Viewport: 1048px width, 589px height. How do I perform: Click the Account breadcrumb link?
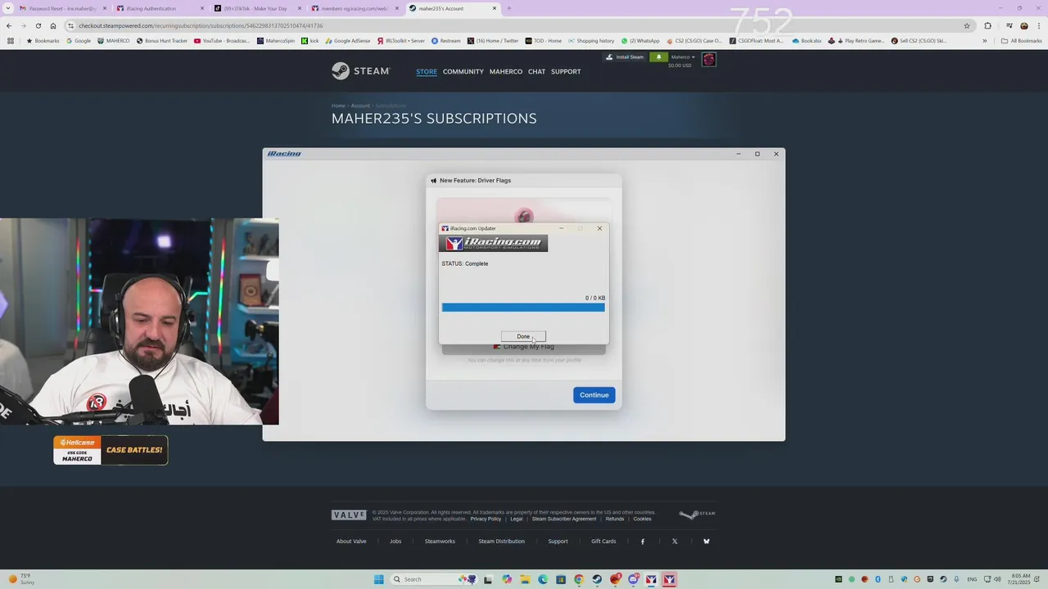click(360, 106)
